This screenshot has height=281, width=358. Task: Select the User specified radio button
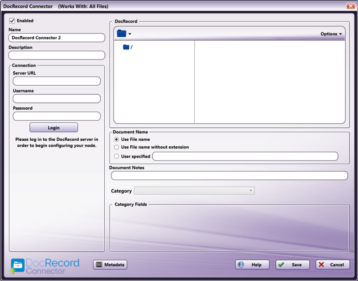point(116,156)
